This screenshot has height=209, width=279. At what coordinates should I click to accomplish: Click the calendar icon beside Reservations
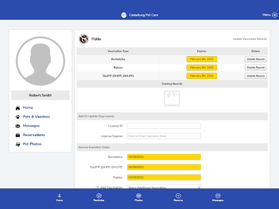click(17, 135)
